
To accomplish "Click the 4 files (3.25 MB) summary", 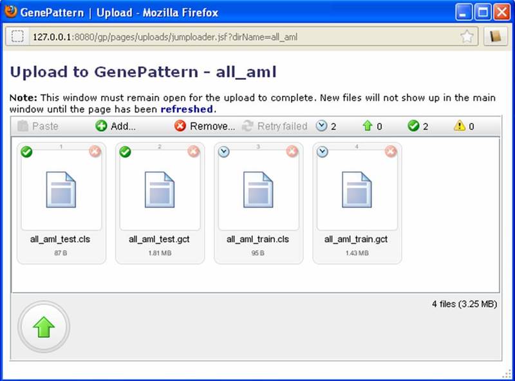I will pyautogui.click(x=464, y=304).
